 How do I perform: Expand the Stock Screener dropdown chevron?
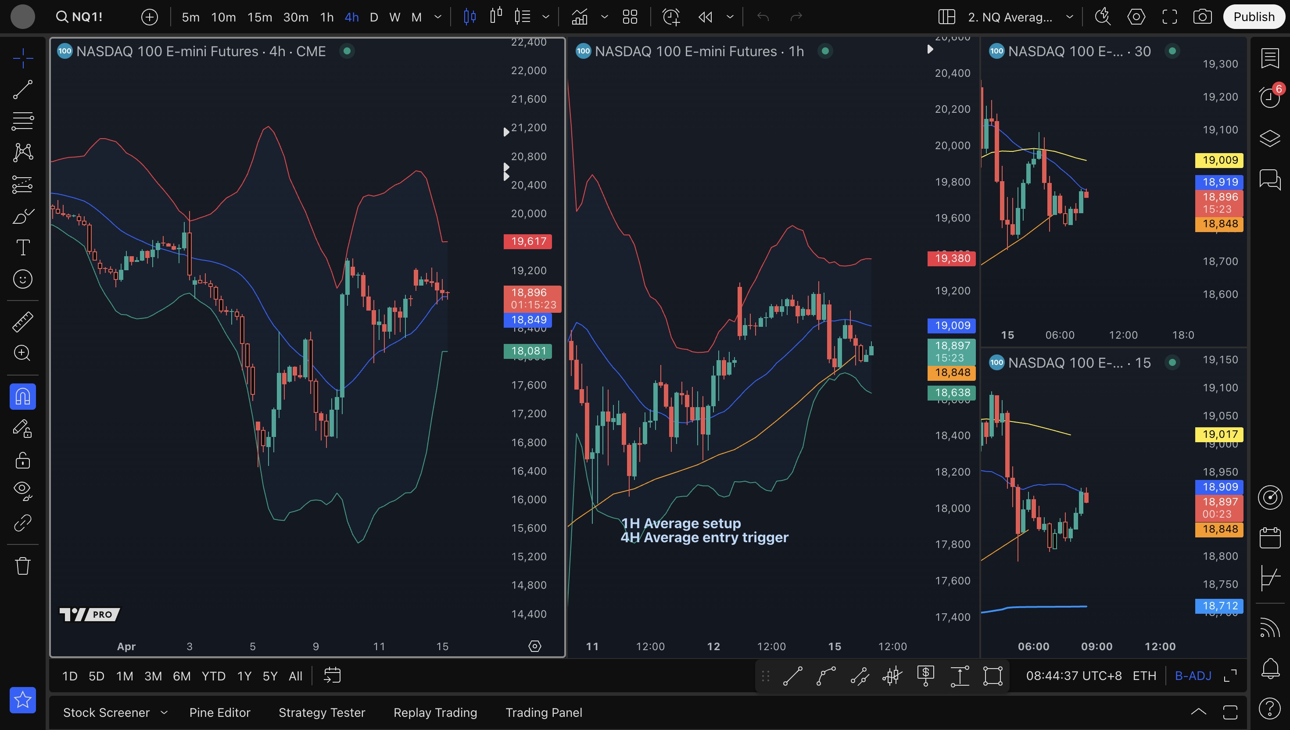click(164, 712)
